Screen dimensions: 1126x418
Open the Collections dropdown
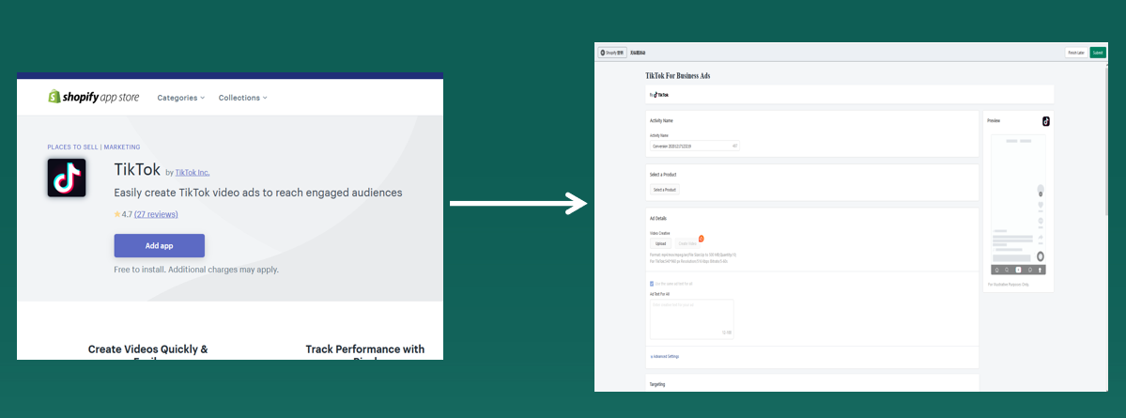(x=242, y=98)
